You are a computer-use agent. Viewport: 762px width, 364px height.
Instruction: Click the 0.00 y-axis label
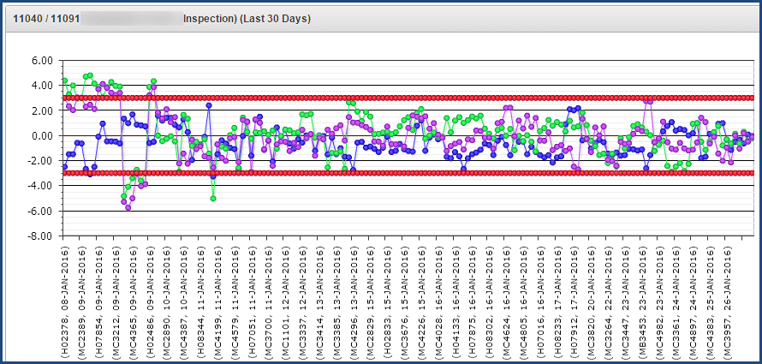pos(42,136)
